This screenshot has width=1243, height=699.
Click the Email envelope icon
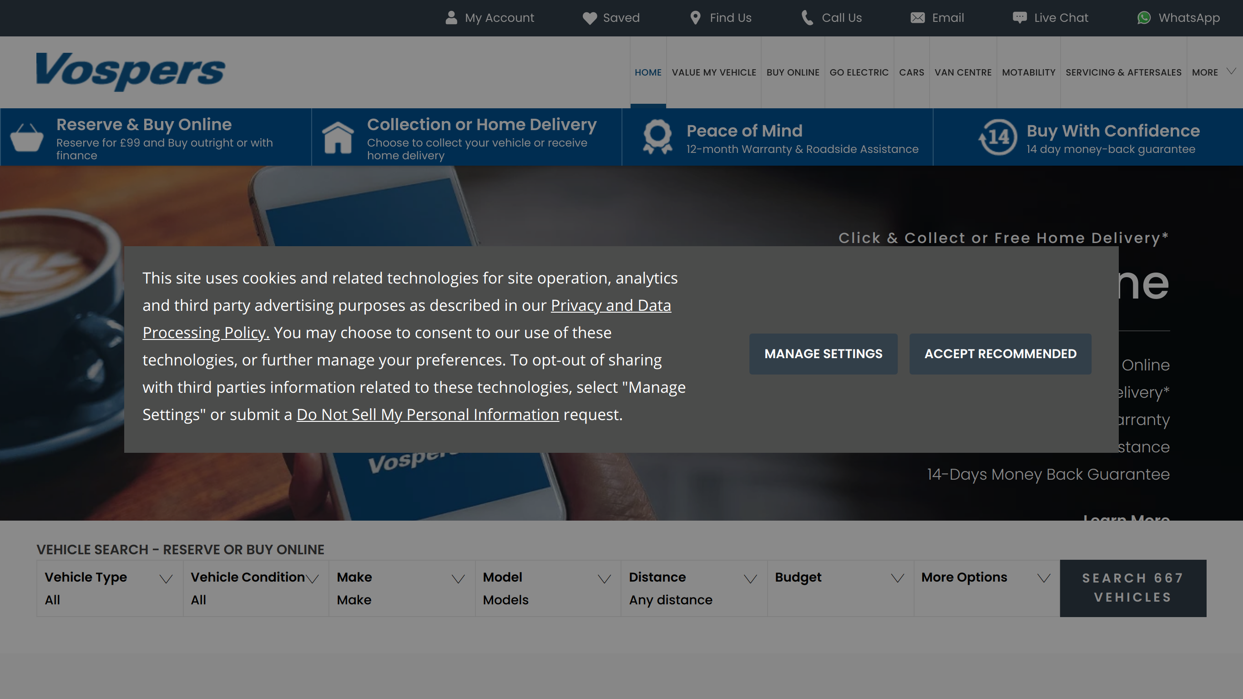917,18
